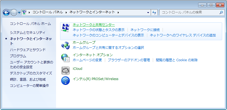This screenshot has height=110, width=227.
Task: Expand arrow after ネットワークとインターネット breadcrumb
Action: [x=118, y=12]
